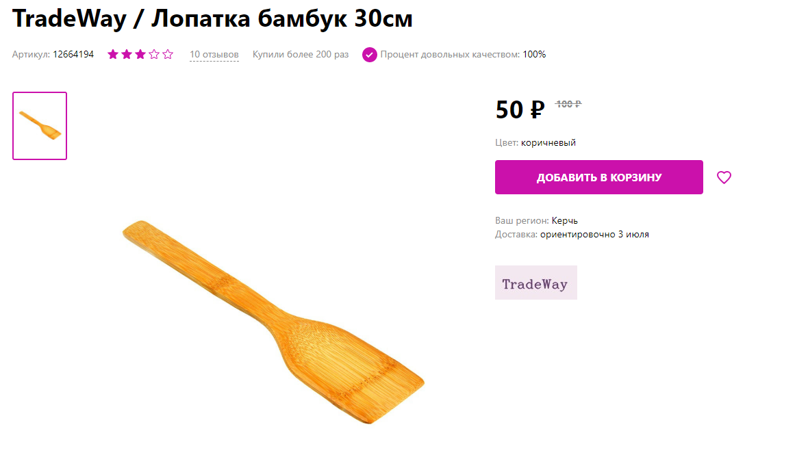Add item to wishlist via heart icon

(724, 178)
